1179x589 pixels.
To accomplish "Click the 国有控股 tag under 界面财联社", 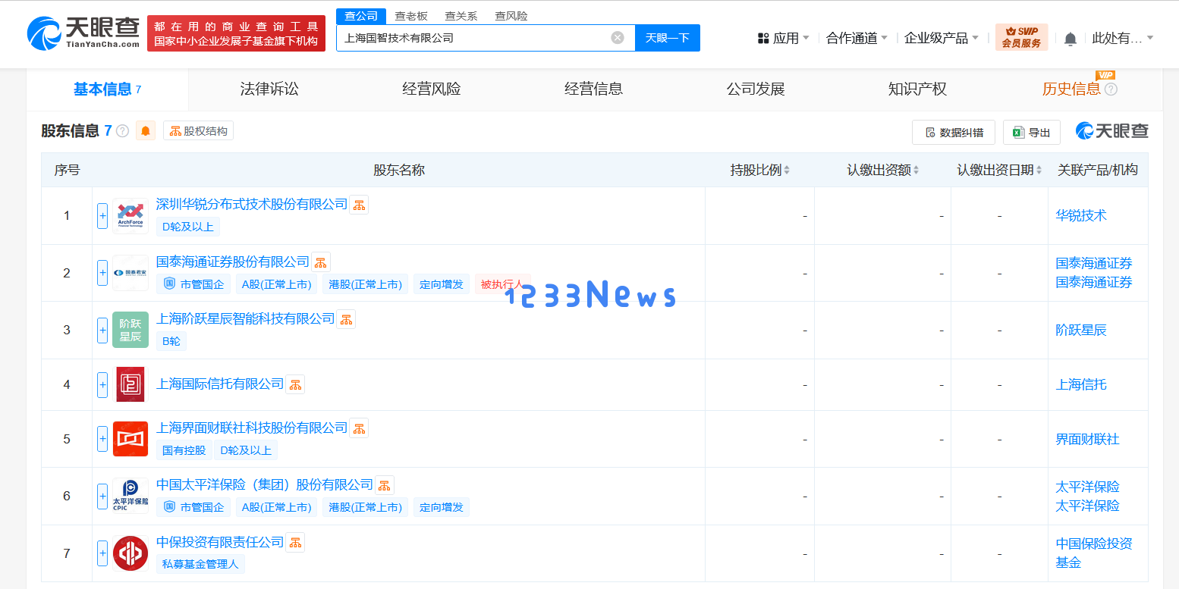I will pos(184,450).
